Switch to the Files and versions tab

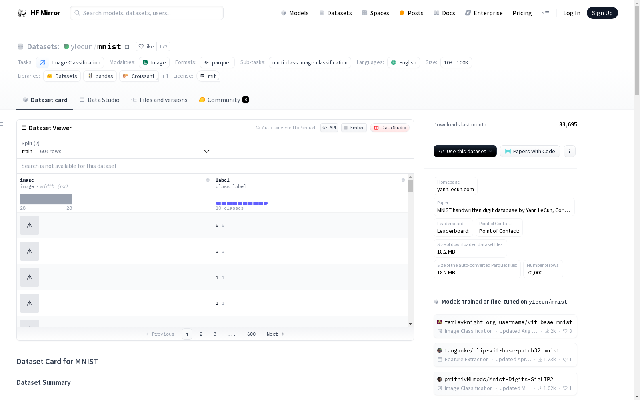[159, 100]
